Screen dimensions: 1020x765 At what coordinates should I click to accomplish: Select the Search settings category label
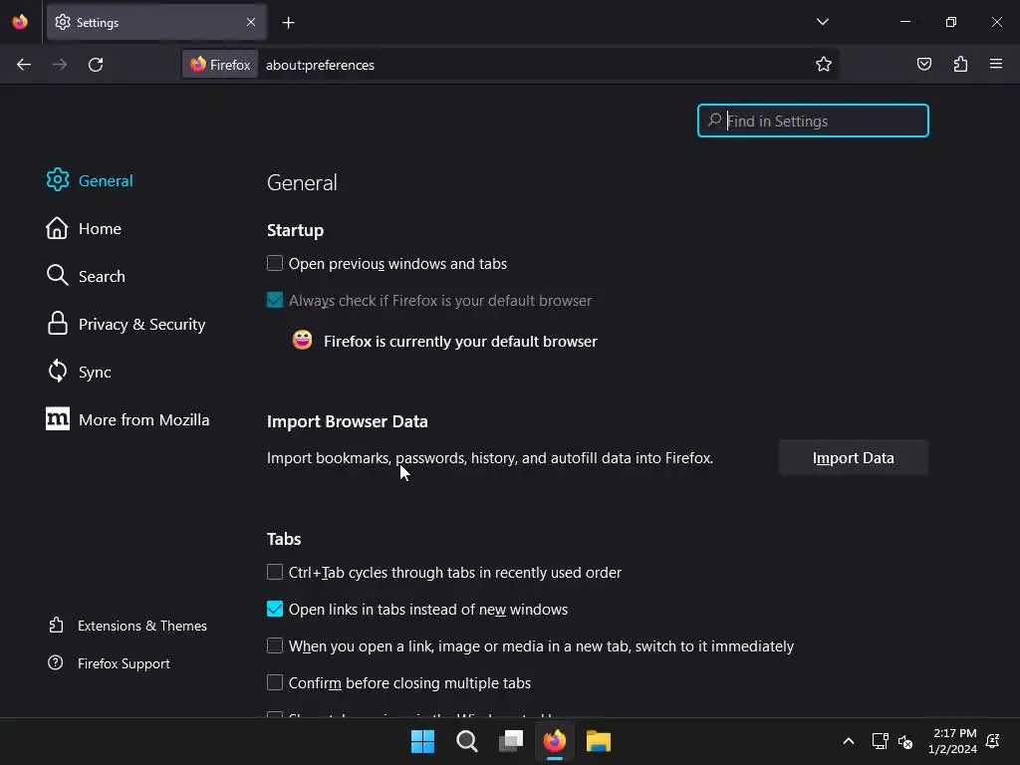pos(102,277)
